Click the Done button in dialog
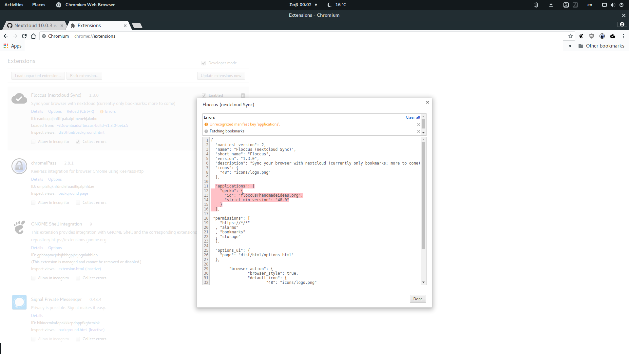The image size is (629, 354). (418, 299)
